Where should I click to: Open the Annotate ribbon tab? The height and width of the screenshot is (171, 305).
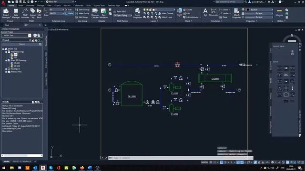click(x=30, y=6)
